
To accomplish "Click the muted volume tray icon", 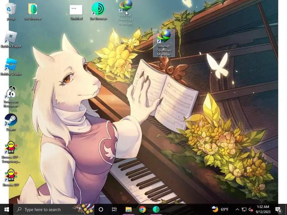I will (251, 210).
